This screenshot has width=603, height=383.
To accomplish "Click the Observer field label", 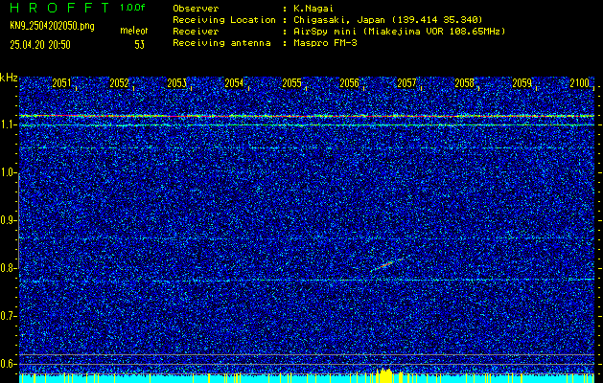I will coord(196,8).
